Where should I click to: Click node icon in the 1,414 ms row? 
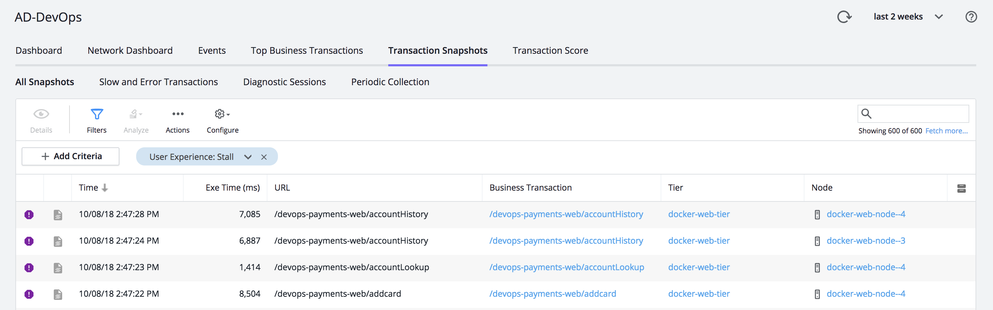[x=817, y=268]
